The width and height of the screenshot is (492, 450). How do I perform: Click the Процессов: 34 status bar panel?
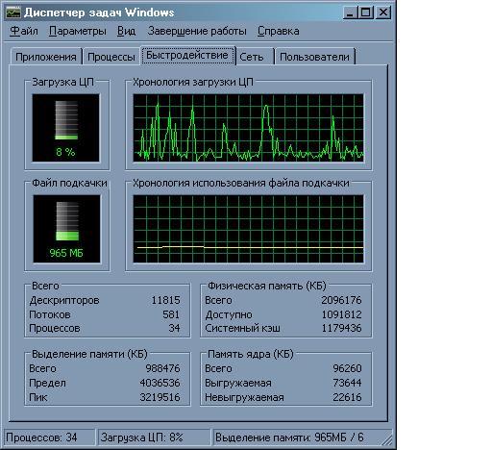49,437
